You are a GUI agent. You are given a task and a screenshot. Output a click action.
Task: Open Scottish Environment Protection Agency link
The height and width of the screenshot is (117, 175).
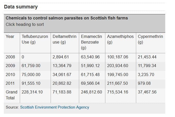pos(54,107)
